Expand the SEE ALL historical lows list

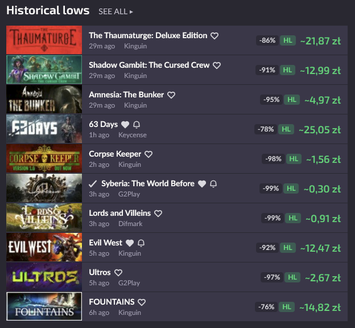click(115, 11)
